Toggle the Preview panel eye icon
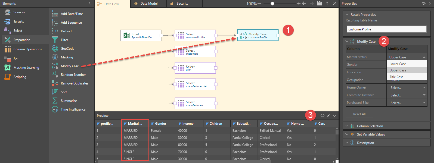434x163 pixels. 322,116
